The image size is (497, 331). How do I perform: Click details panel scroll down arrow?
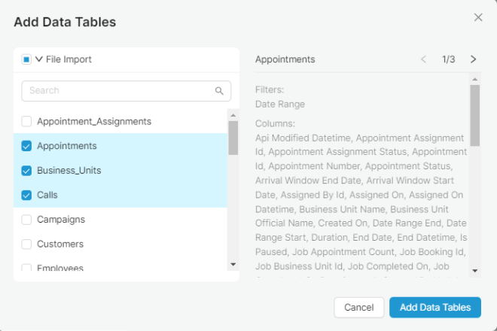click(475, 271)
